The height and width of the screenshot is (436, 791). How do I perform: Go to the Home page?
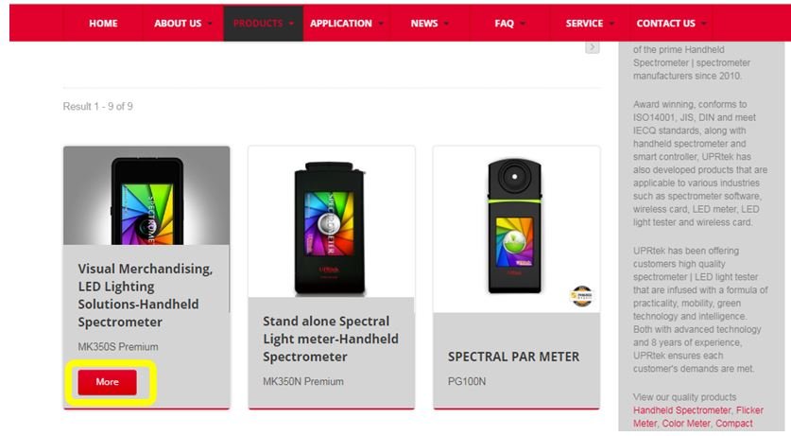coord(103,24)
